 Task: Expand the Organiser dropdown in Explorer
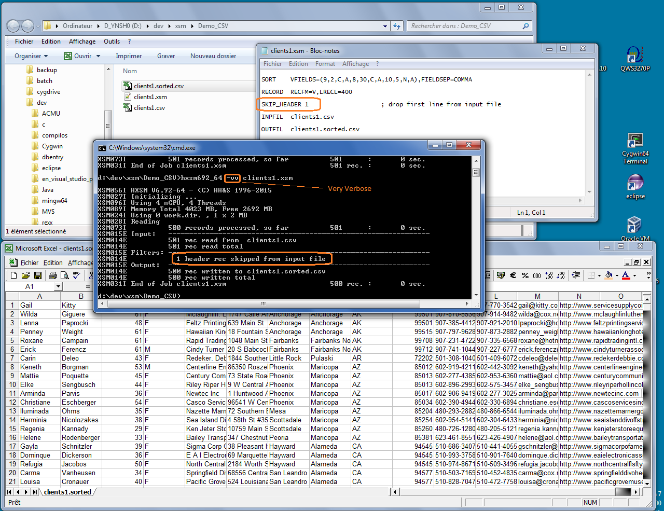coord(31,56)
